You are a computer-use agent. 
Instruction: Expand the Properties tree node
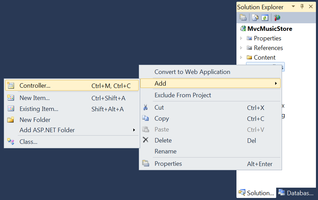(241, 38)
